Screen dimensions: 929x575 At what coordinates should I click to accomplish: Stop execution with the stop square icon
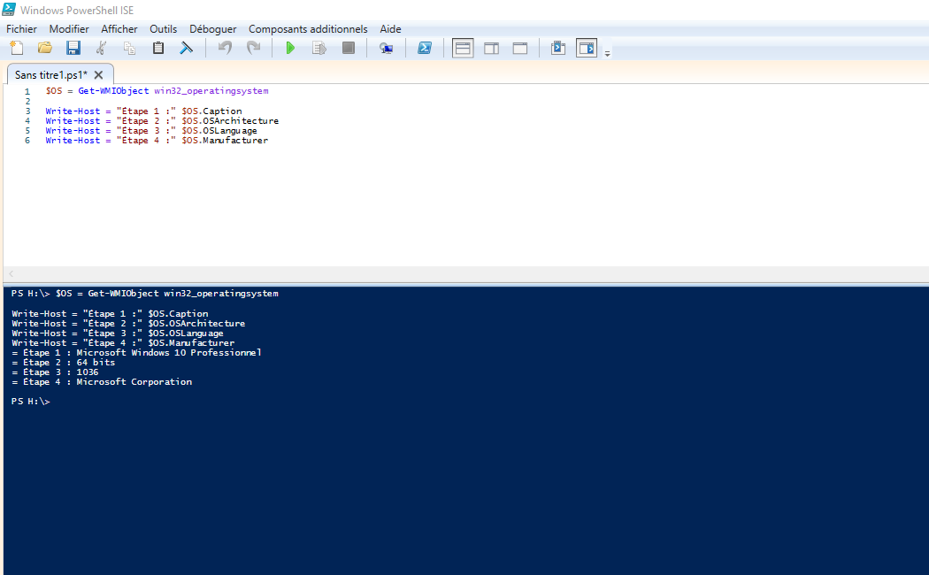349,48
